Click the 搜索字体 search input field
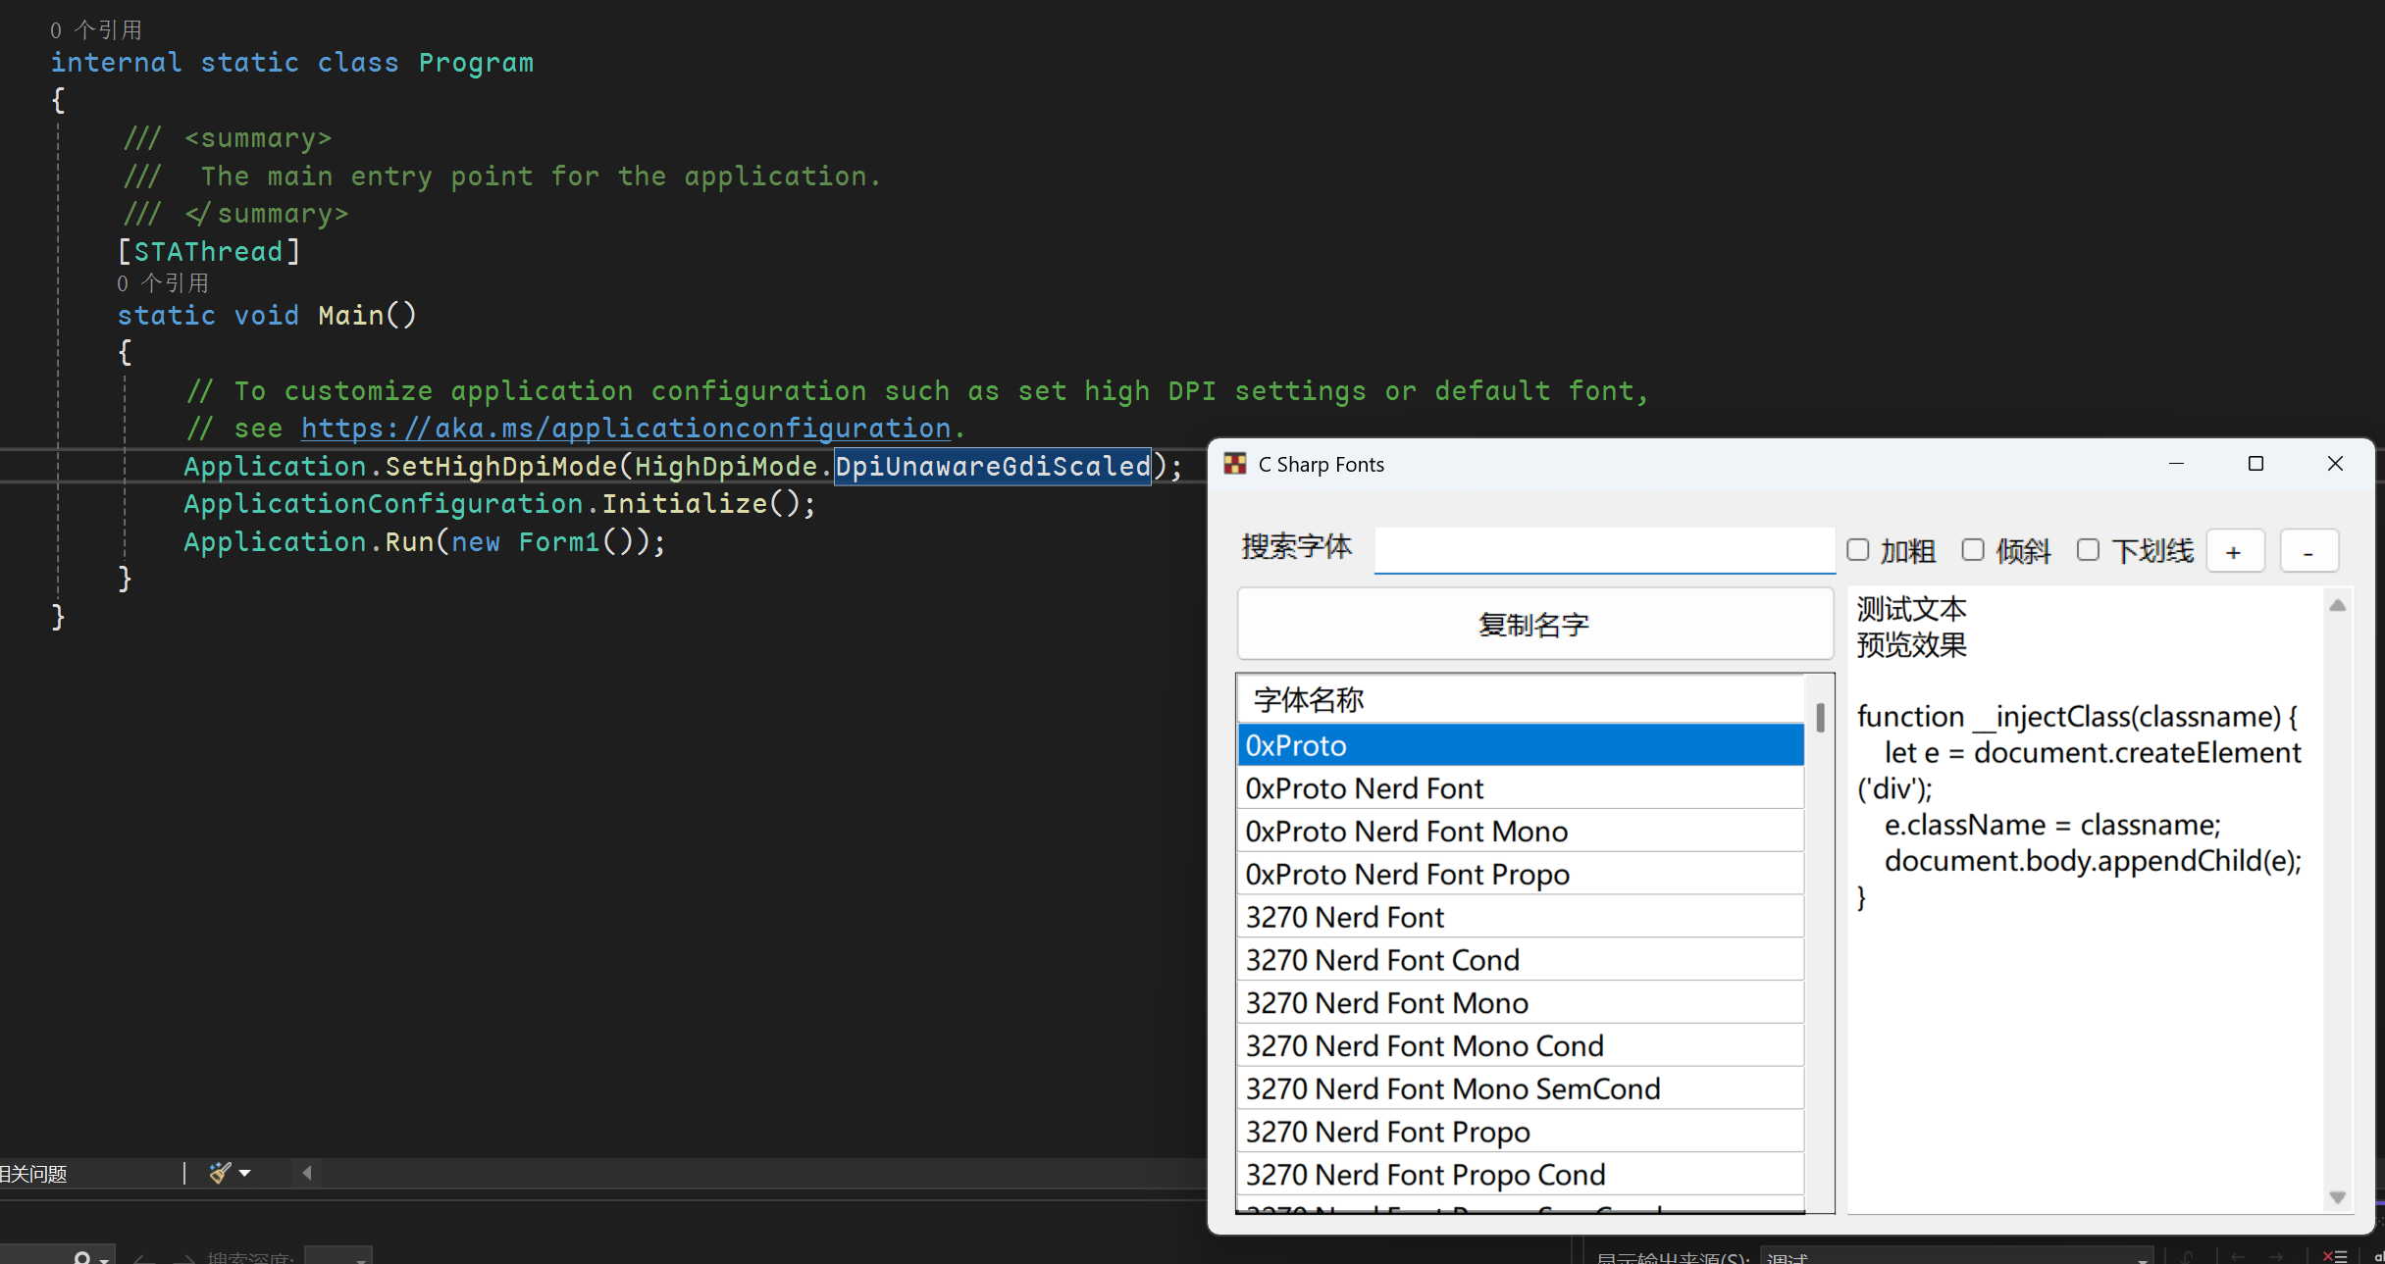 [x=1603, y=549]
